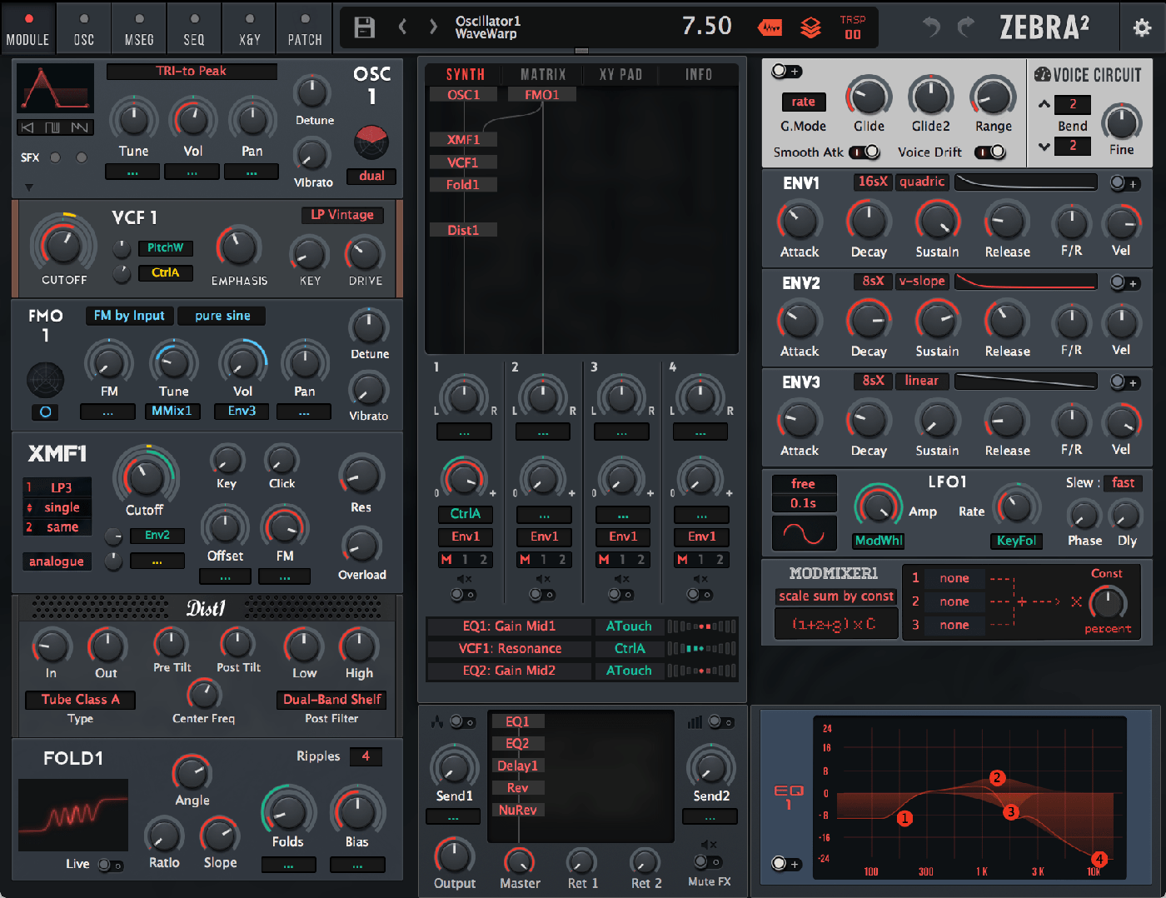Toggle the Voice Drift switch
Viewport: 1166px width, 898px height.
pos(990,152)
